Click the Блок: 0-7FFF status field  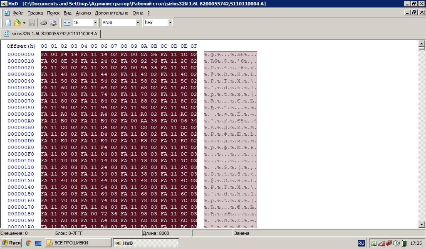[98, 233]
